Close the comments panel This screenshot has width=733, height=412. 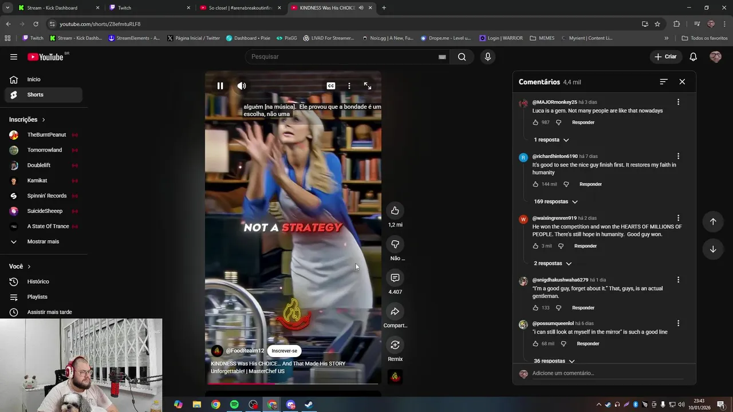click(x=682, y=82)
